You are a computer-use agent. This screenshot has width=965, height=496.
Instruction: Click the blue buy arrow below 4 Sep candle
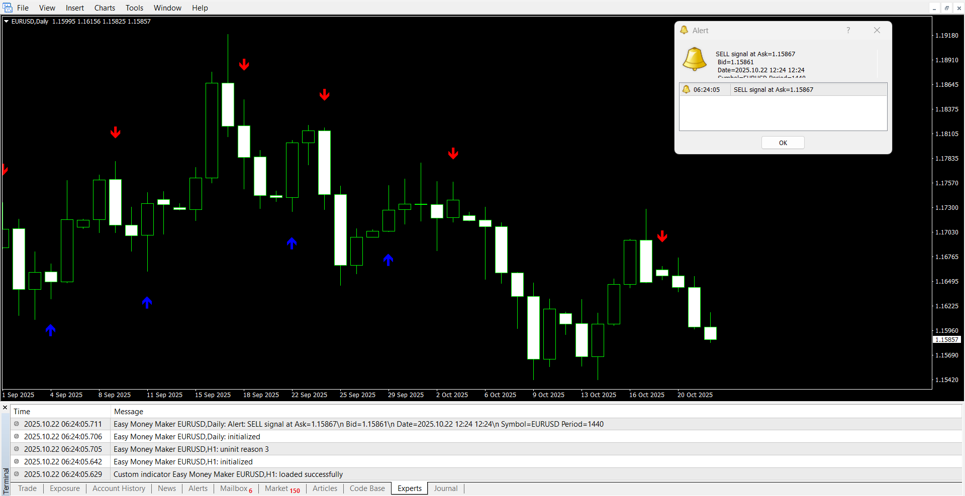(50, 330)
